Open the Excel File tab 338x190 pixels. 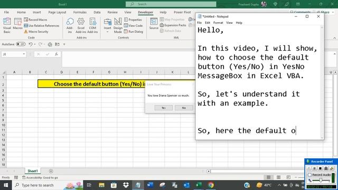[x=6, y=12]
